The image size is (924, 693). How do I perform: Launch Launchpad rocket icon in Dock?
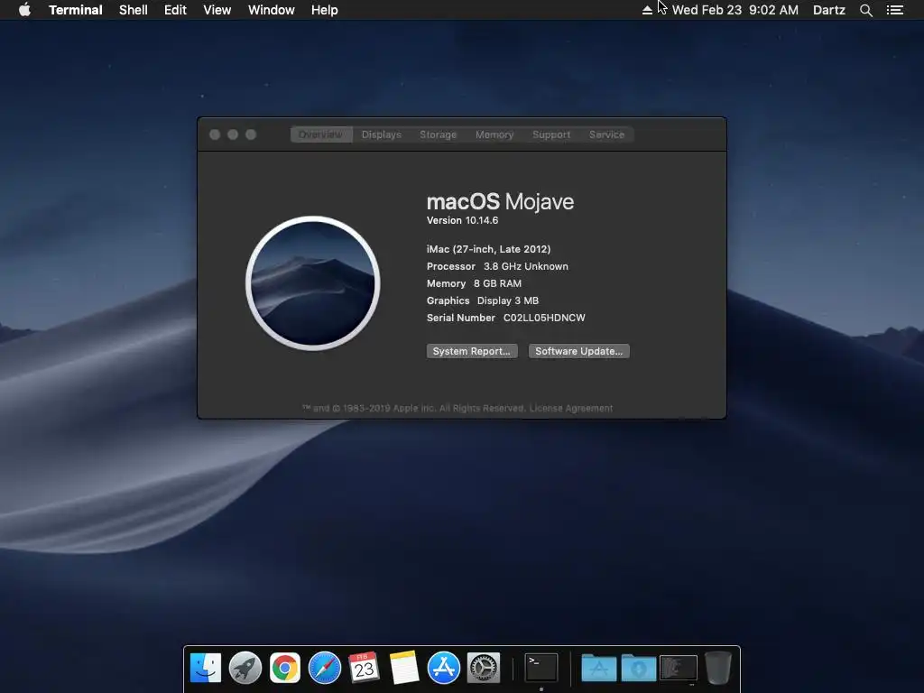pos(245,668)
